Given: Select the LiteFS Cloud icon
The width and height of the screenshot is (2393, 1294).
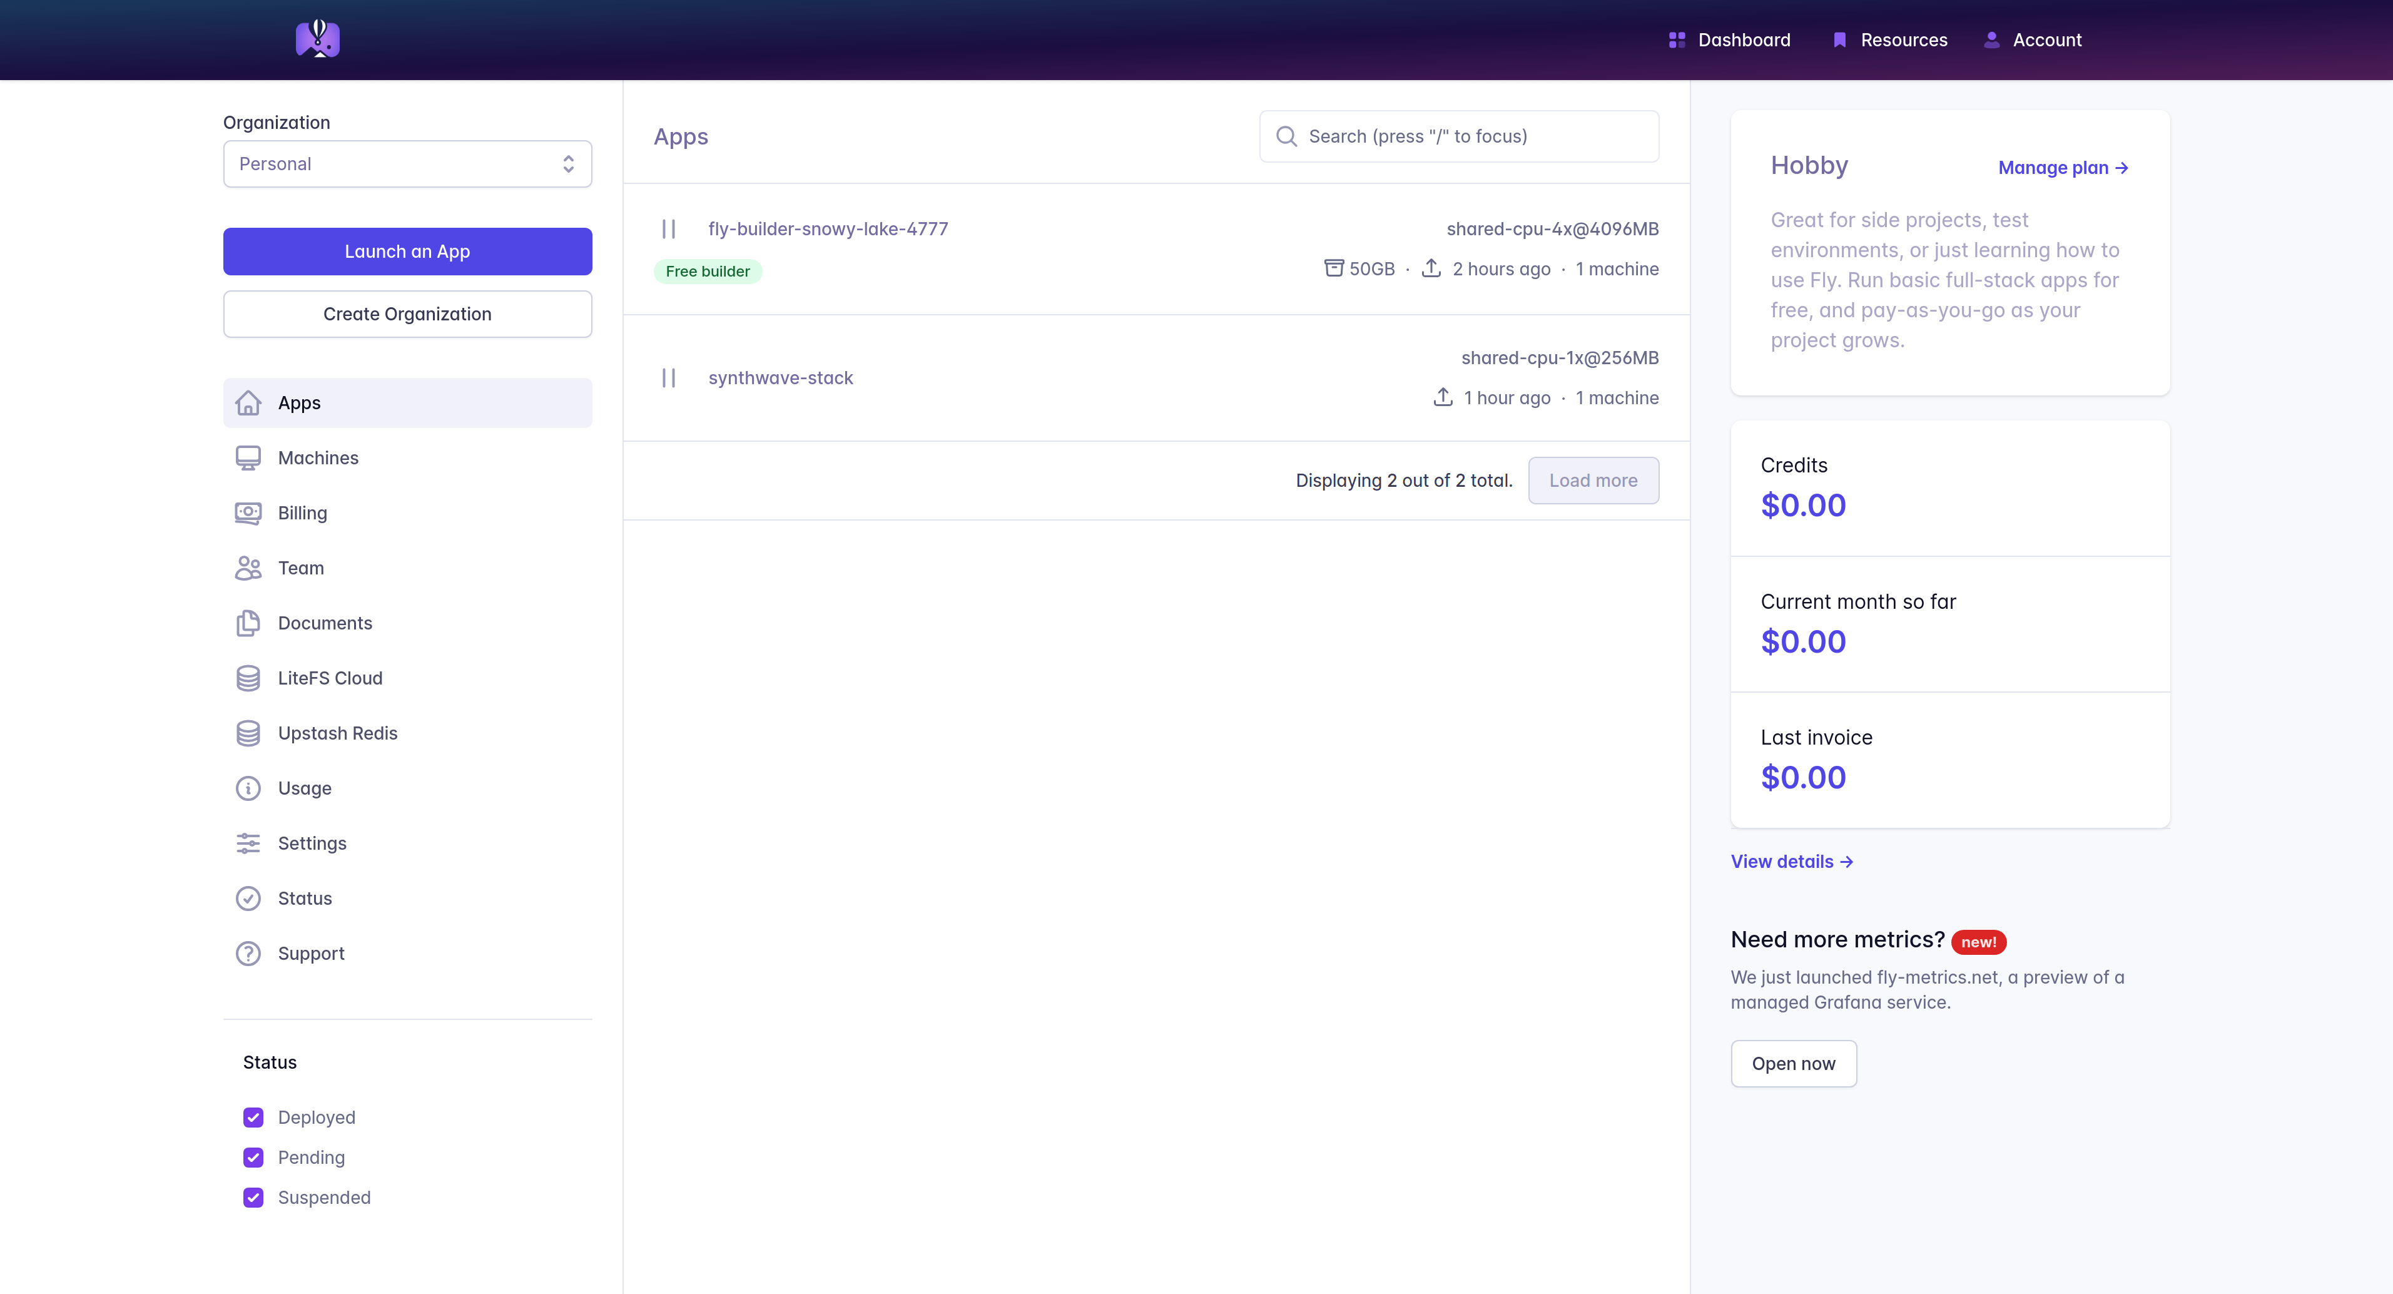Looking at the screenshot, I should click(x=247, y=677).
